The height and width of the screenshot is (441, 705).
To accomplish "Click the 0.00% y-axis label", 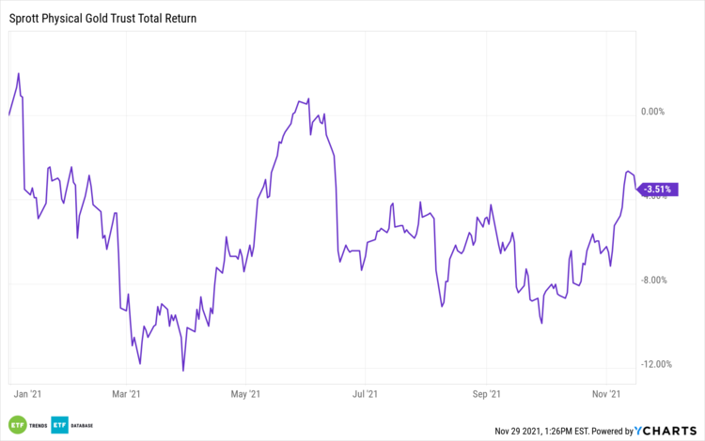I will tap(652, 112).
